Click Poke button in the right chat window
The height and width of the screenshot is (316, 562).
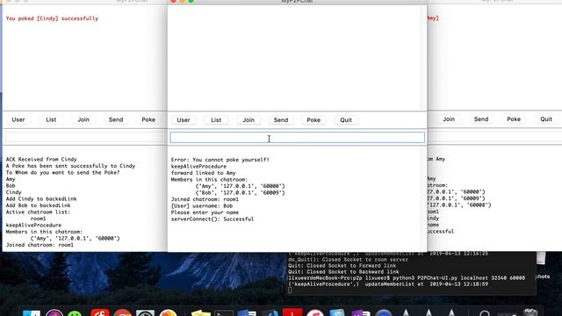click(x=514, y=119)
